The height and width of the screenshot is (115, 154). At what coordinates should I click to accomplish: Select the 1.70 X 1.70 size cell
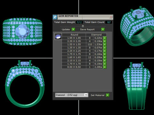(x=74, y=64)
